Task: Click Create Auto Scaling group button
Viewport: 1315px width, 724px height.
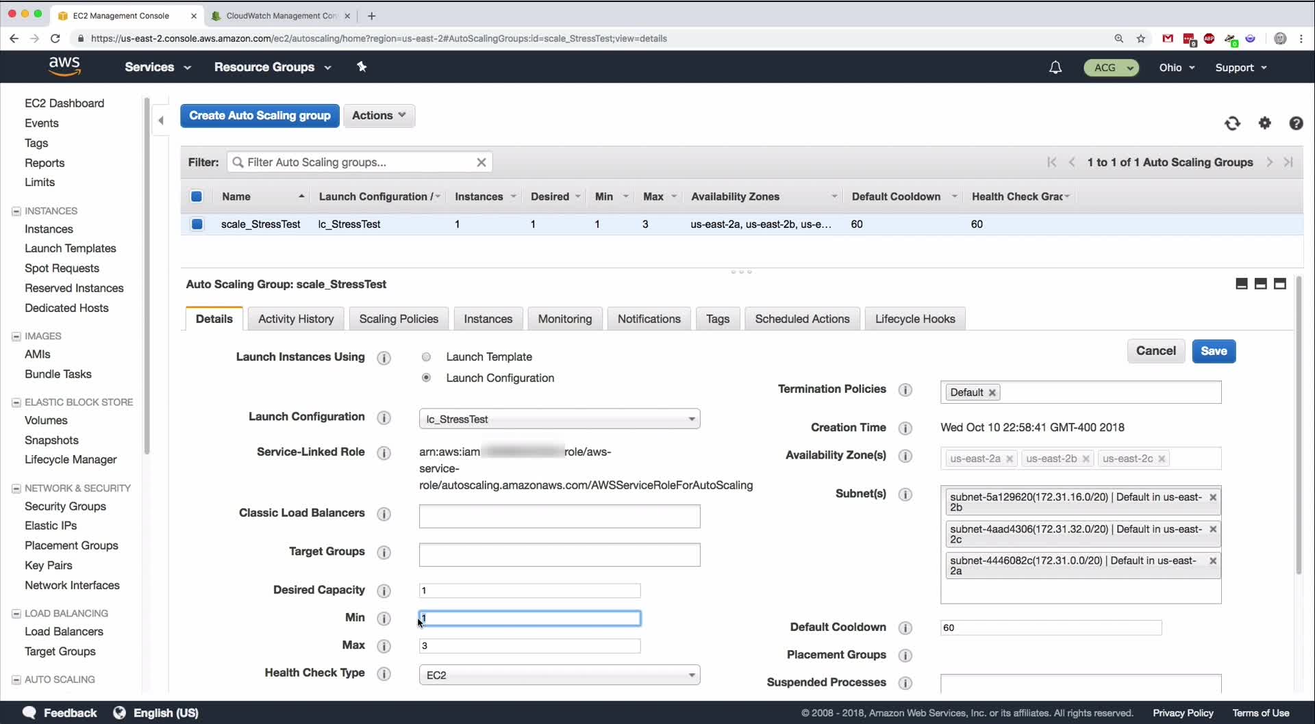Action: pos(260,116)
